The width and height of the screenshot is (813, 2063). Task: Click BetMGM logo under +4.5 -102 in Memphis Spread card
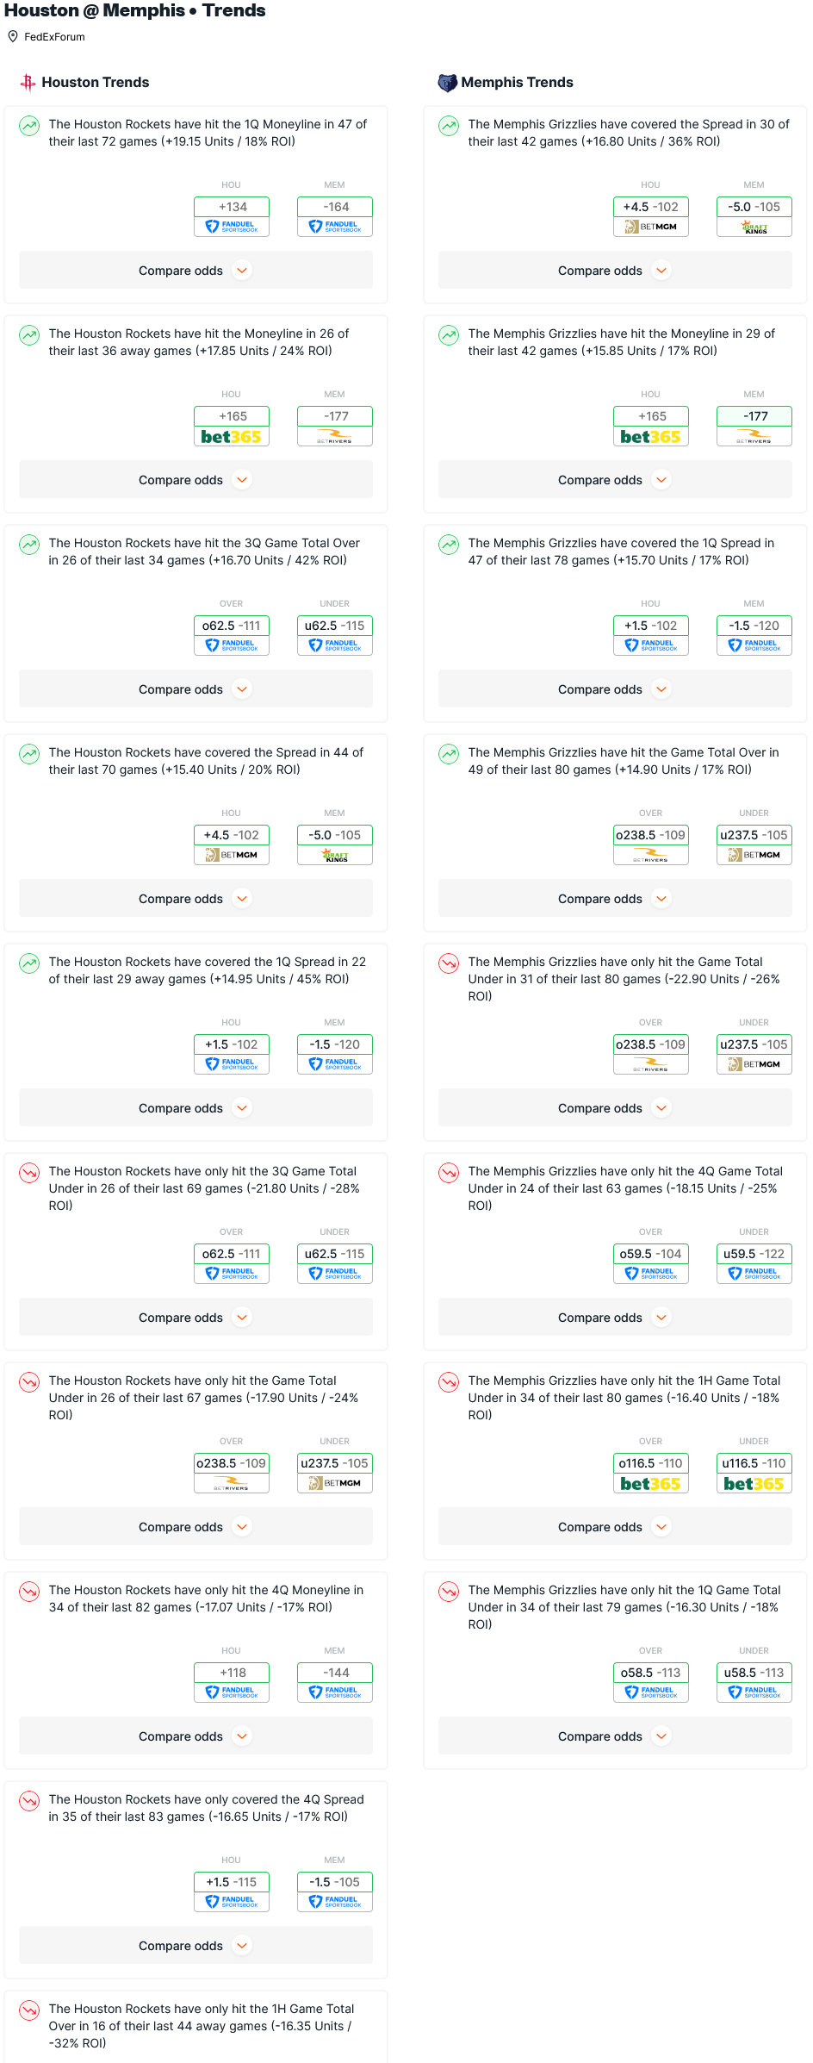[651, 227]
